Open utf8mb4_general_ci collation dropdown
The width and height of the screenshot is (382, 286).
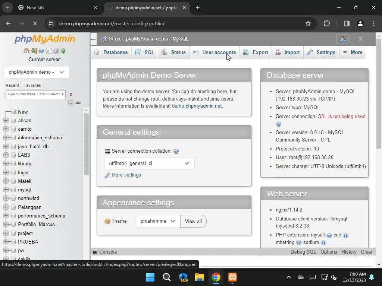pyautogui.click(x=149, y=163)
